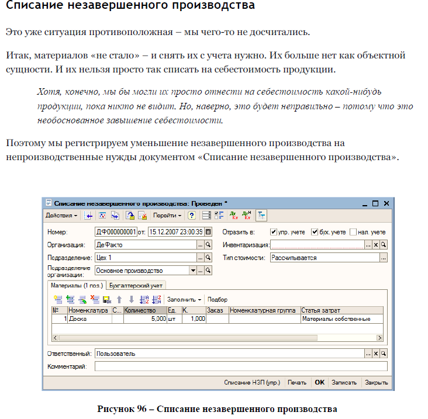Click ellipsis button of Ответственный field
The height and width of the screenshot is (419, 428).
click(368, 354)
